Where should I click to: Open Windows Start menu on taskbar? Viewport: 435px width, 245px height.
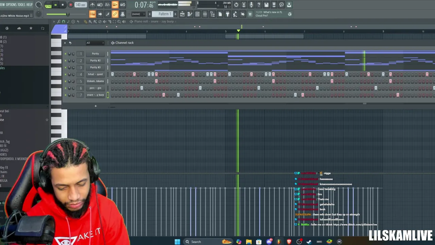click(177, 242)
